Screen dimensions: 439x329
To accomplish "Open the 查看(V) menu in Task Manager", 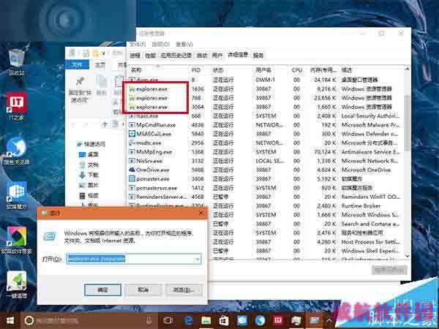I will (x=184, y=45).
